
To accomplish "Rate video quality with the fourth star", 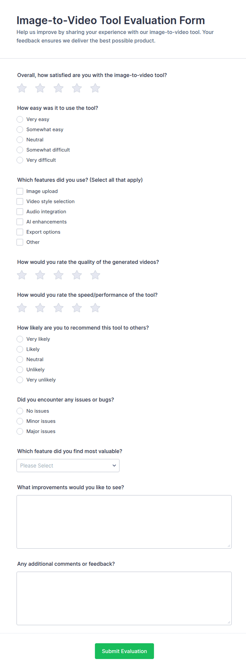I will click(77, 275).
